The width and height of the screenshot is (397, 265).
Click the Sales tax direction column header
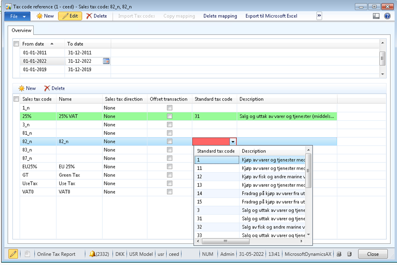pos(124,99)
